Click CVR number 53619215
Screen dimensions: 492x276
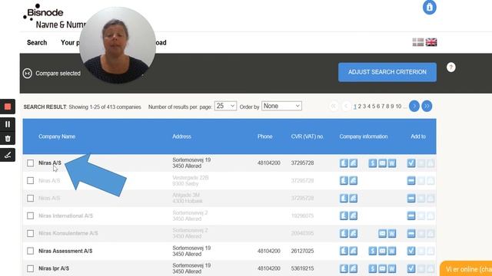[302, 268]
